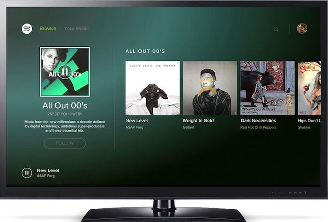Click the playlist description about new millennium

point(65,126)
